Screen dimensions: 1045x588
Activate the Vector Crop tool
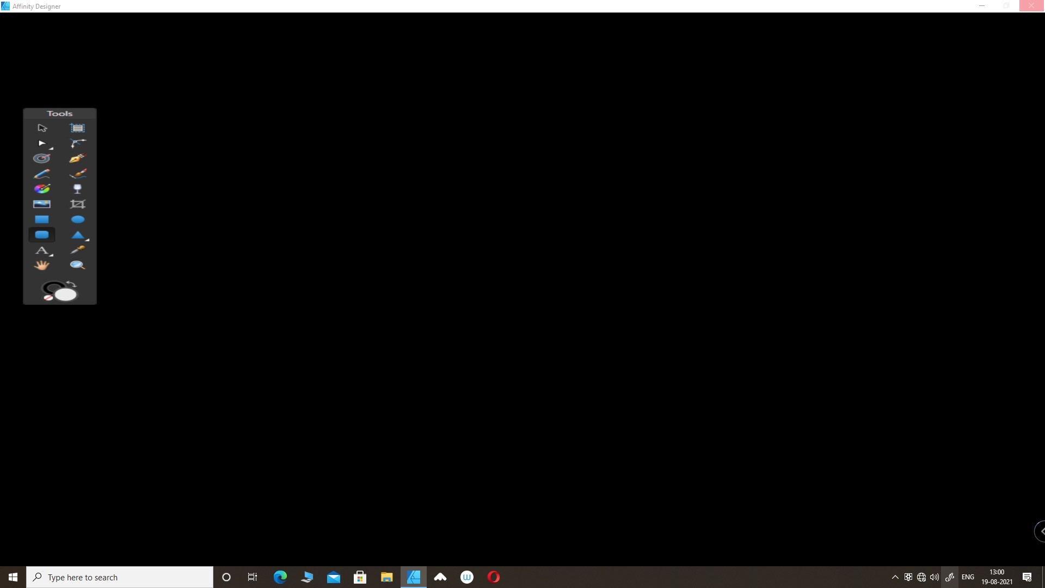(78, 204)
